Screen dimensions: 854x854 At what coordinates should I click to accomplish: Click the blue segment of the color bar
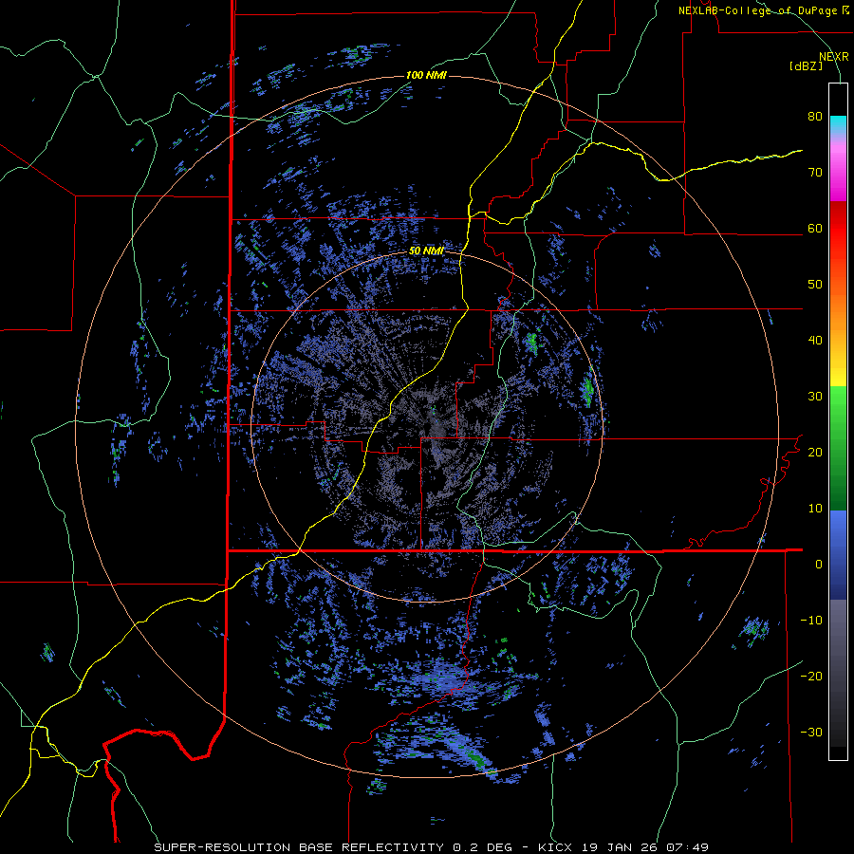point(838,554)
